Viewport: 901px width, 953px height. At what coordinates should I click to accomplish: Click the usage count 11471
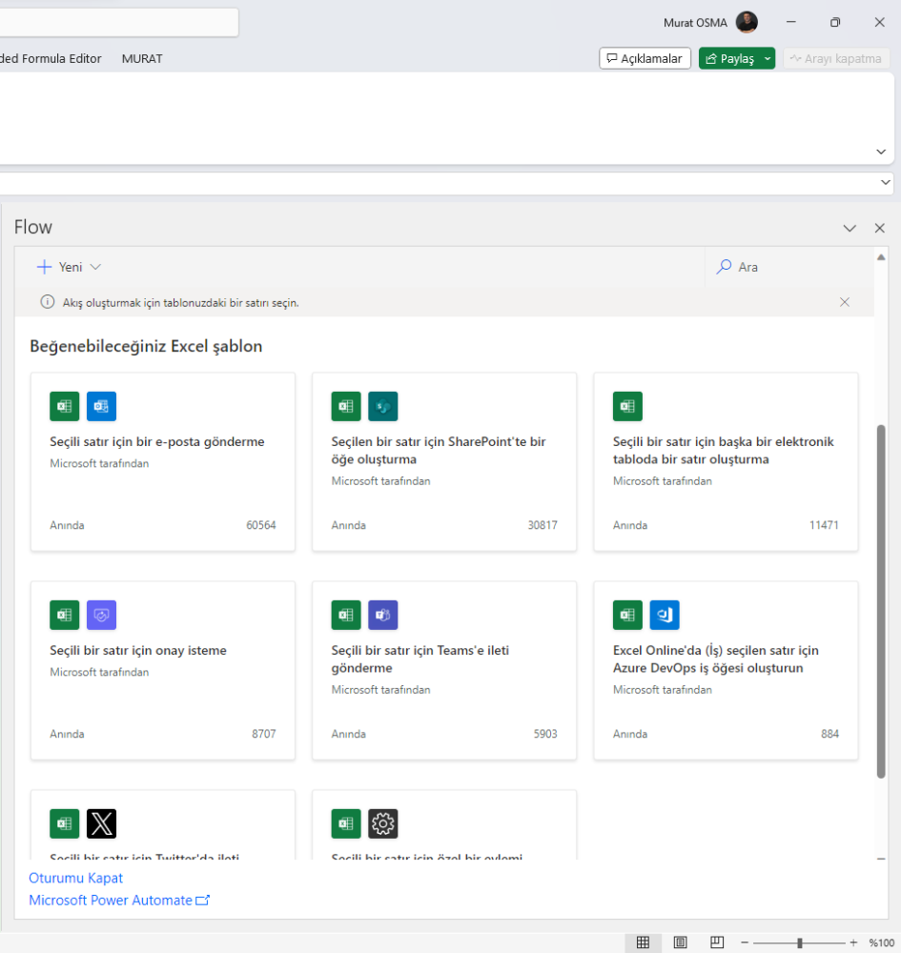824,525
